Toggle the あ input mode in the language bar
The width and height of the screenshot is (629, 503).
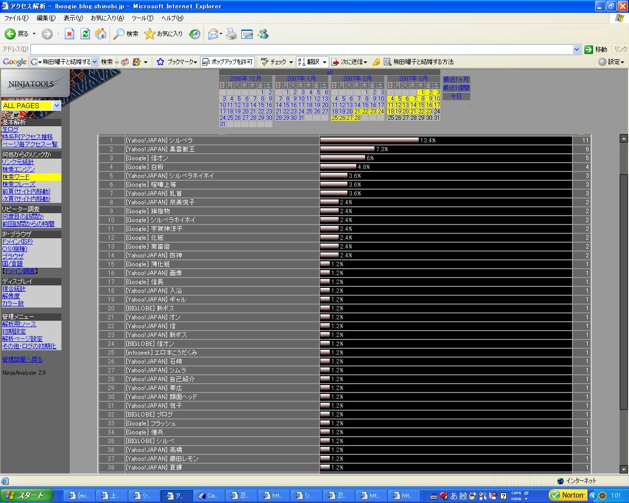pos(454,496)
